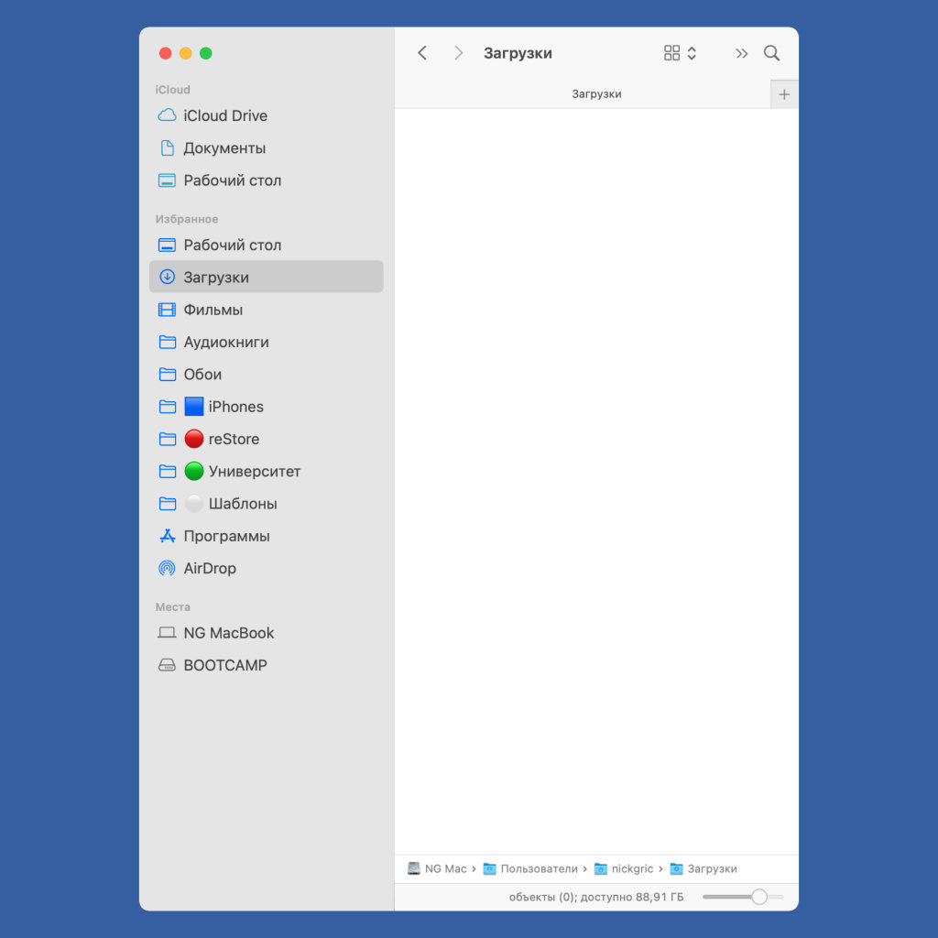Click the Программы App Store icon
The image size is (938, 938).
click(168, 535)
